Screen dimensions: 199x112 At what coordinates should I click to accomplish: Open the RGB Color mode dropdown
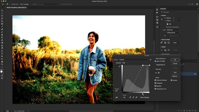pyautogui.click(x=174, y=30)
